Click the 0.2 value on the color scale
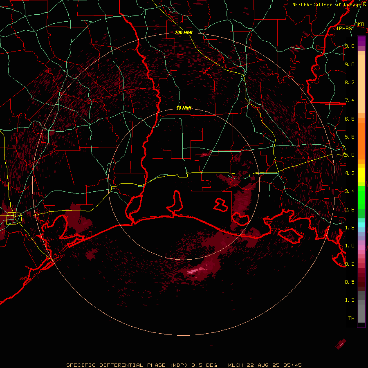368x368 pixels. click(350, 264)
